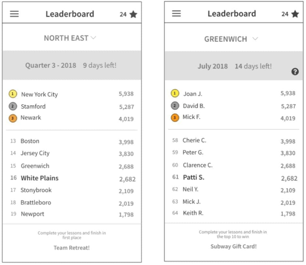Open the Patti S. leaderboard entry

point(235,178)
